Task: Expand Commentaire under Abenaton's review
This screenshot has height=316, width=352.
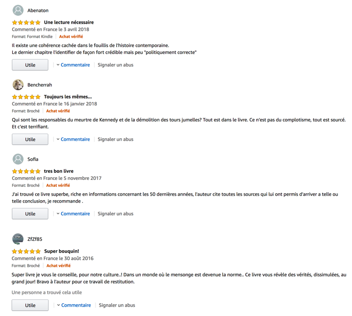Action: coord(73,65)
